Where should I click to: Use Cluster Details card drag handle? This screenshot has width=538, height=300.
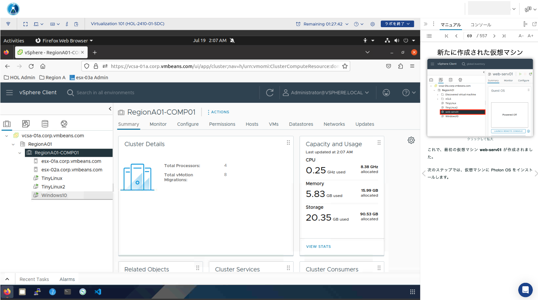[288, 143]
